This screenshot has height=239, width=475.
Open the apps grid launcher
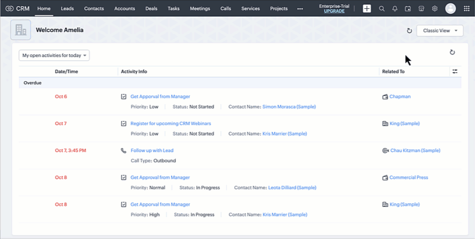tap(465, 9)
